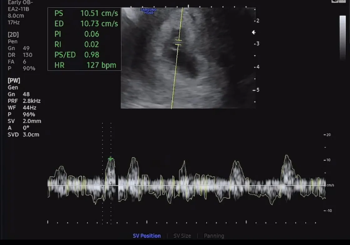Click depth marker 2 on image scale

[258, 21]
